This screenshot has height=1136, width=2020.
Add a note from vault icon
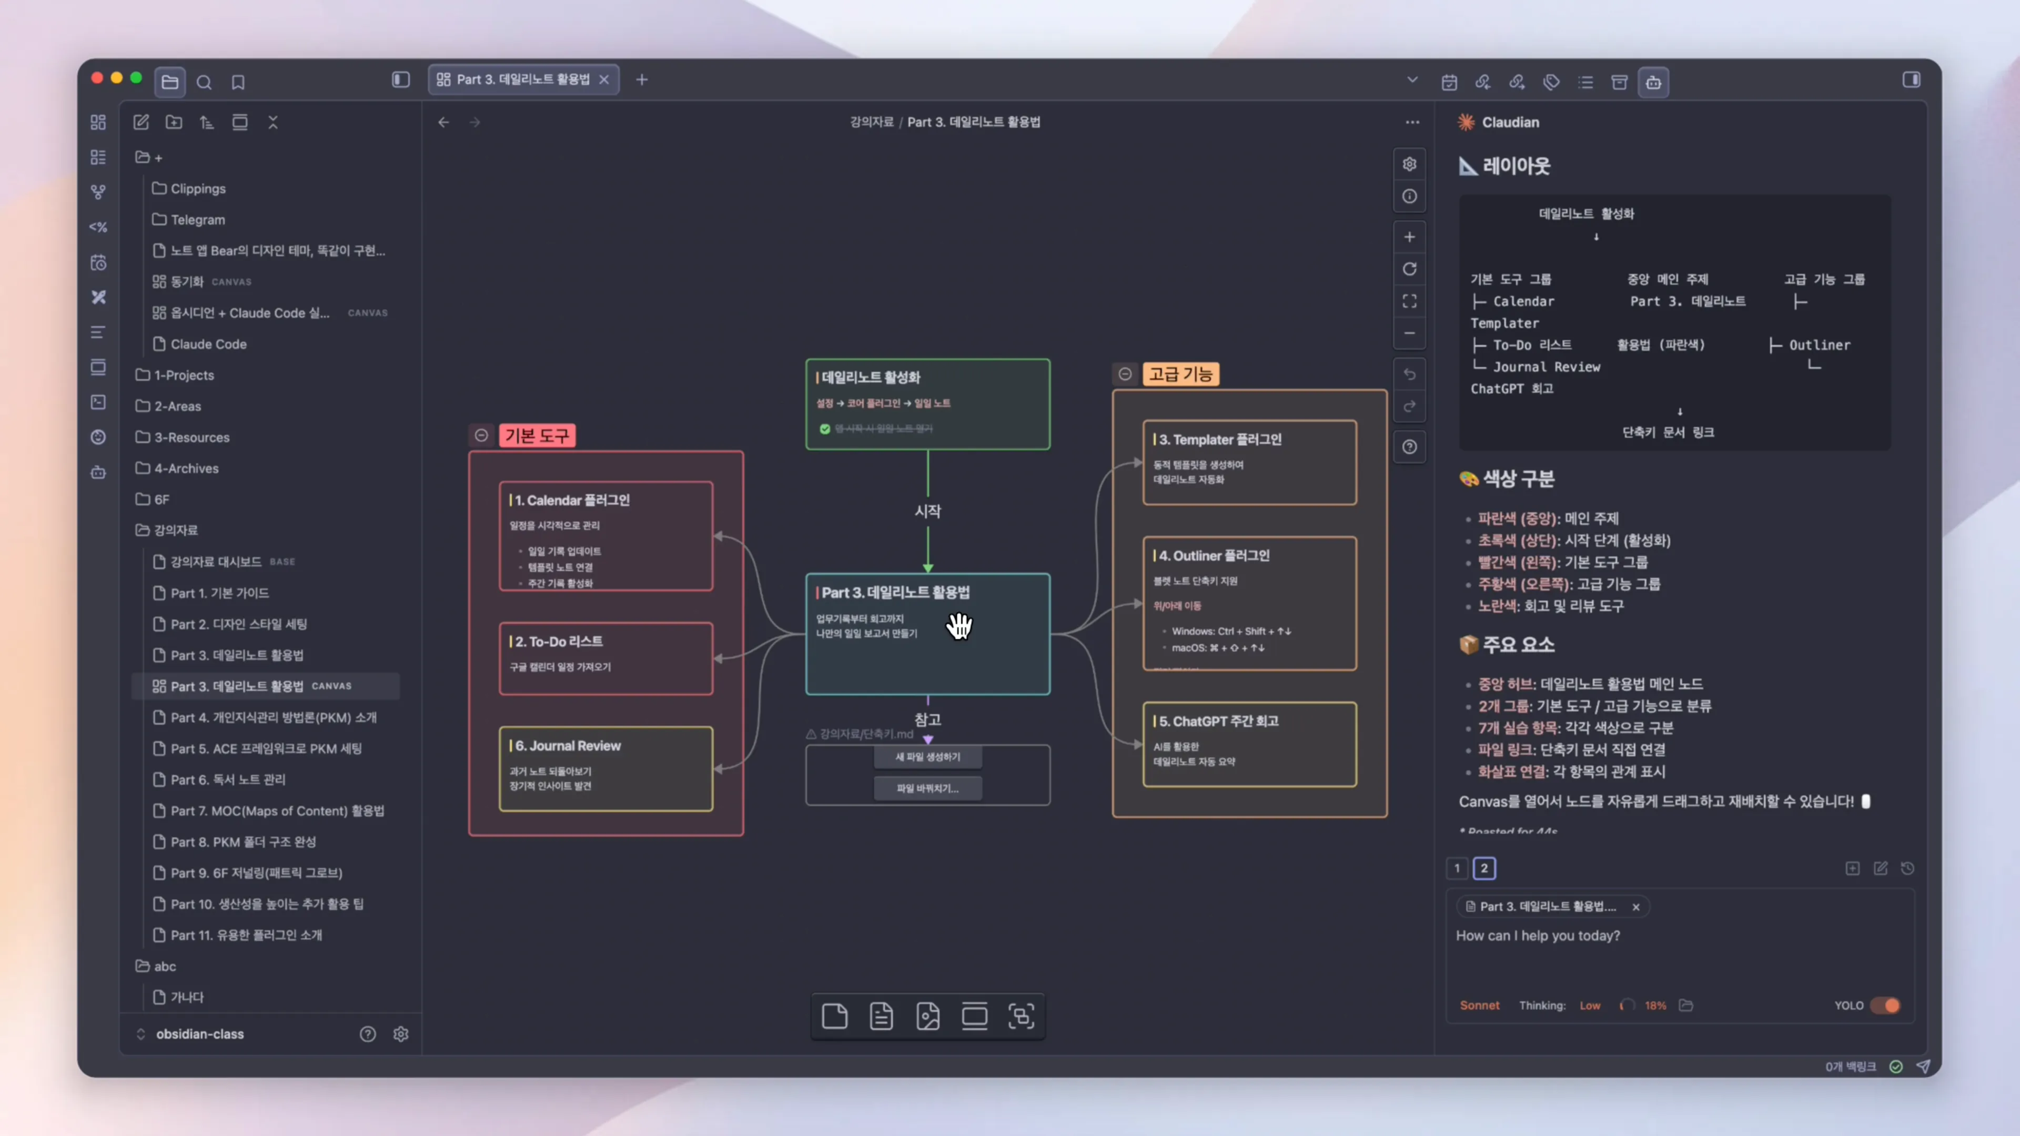click(x=882, y=1017)
